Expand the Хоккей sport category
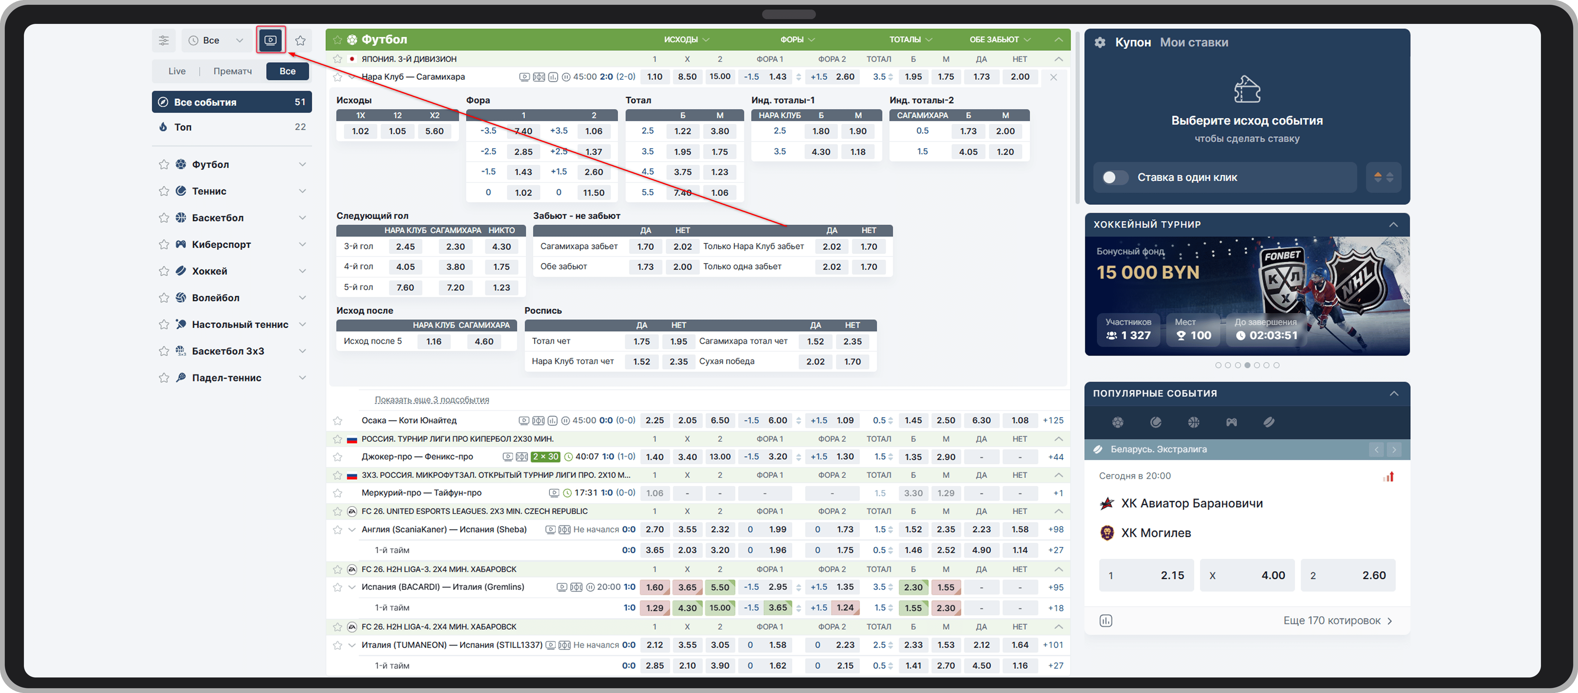The image size is (1578, 693). [x=302, y=271]
